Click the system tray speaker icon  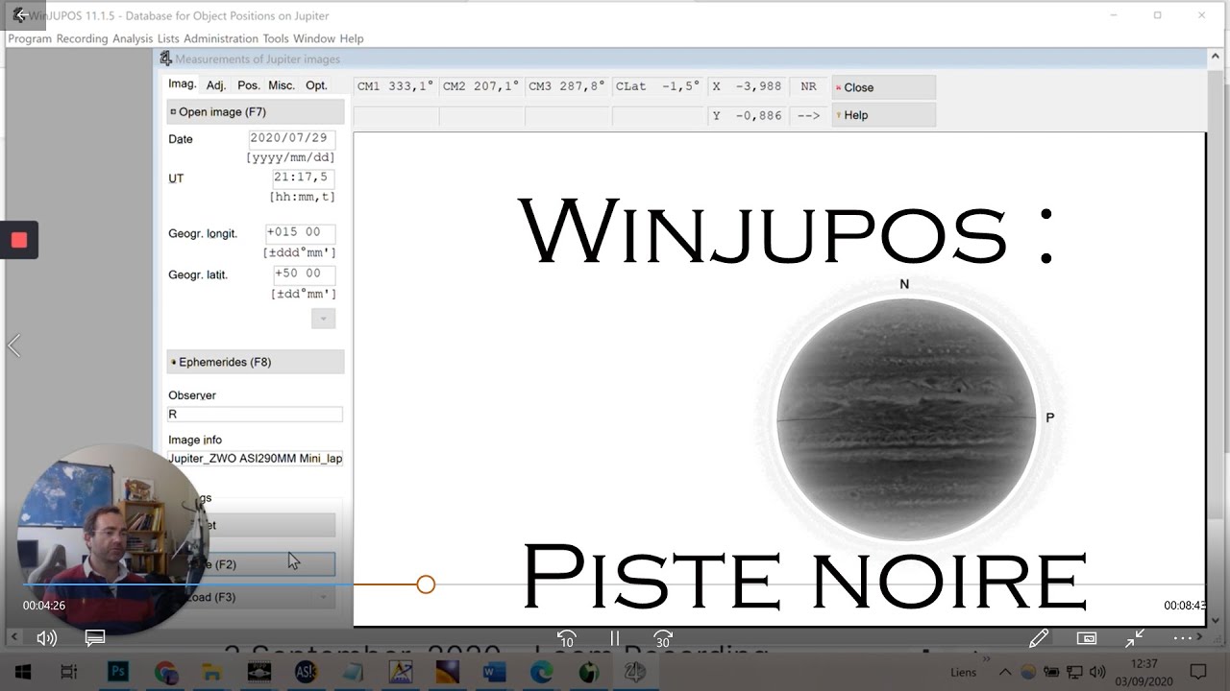(x=1098, y=672)
